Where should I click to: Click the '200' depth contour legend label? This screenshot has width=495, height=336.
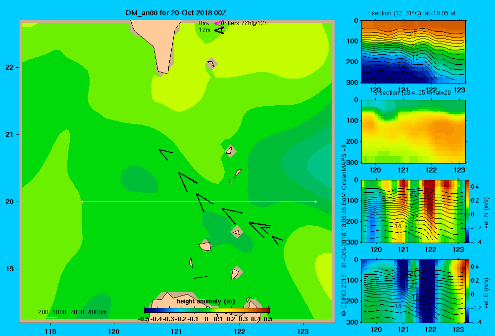43,312
